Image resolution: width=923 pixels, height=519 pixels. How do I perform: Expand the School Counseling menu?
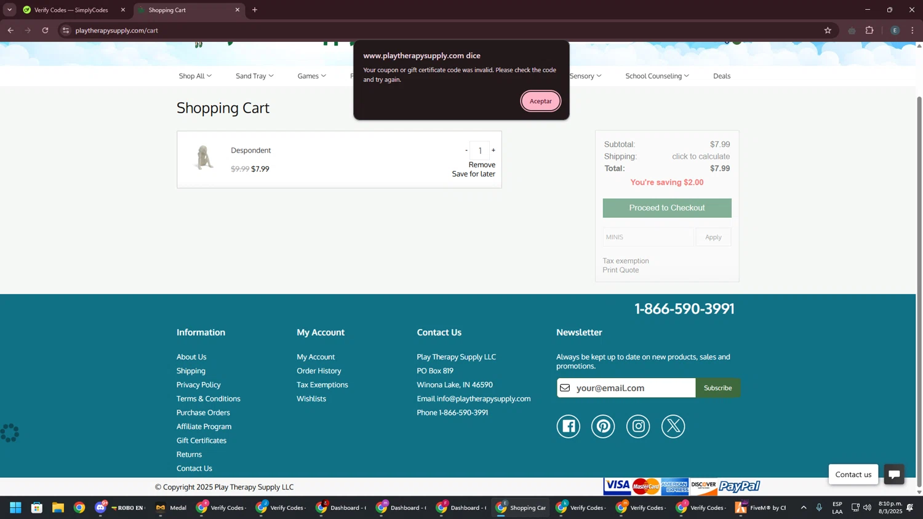[x=657, y=76]
